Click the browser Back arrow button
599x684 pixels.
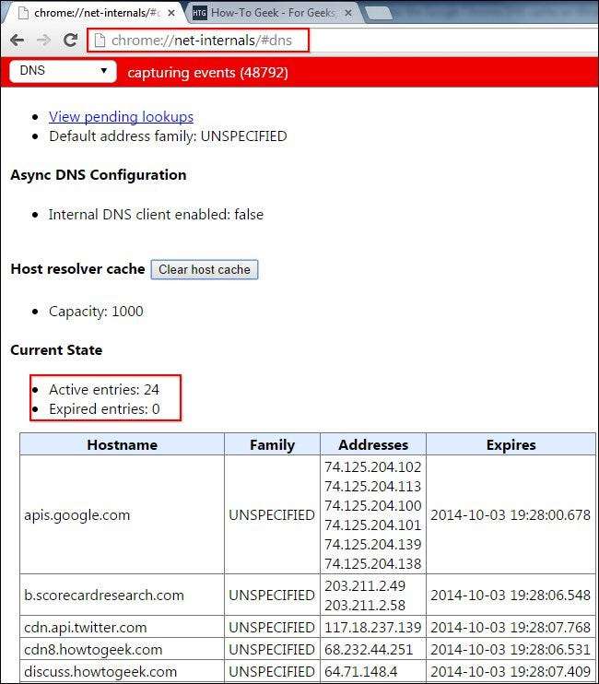pyautogui.click(x=18, y=41)
